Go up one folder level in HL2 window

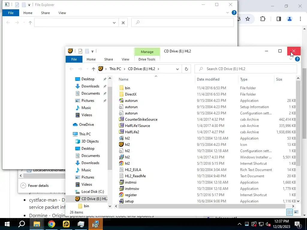tap(94, 69)
